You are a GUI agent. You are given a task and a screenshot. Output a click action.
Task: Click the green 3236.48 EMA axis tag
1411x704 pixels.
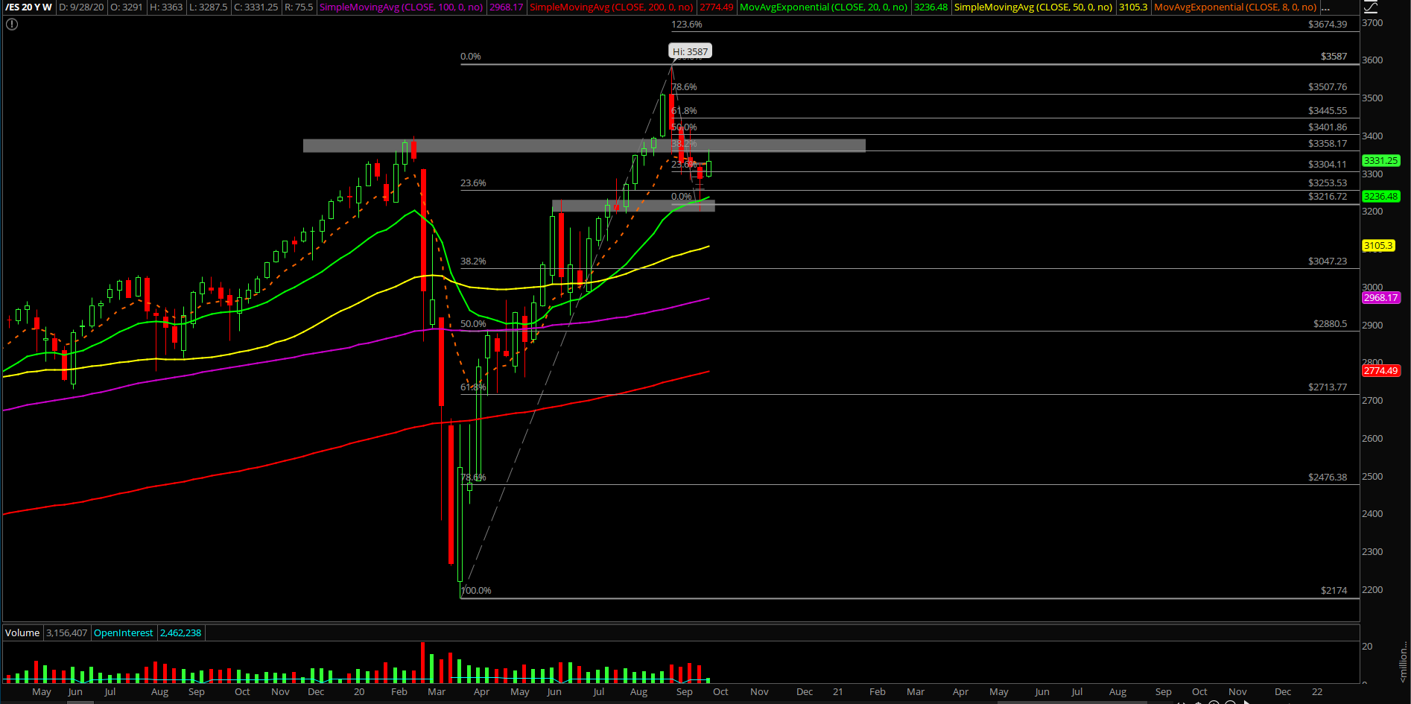(1380, 197)
